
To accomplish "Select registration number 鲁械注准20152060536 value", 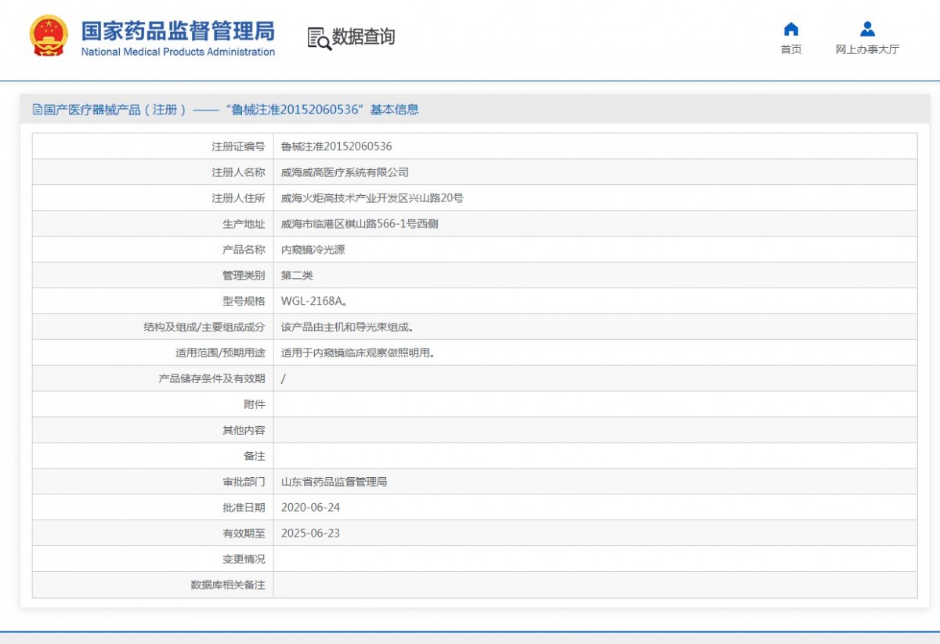I will [x=337, y=147].
